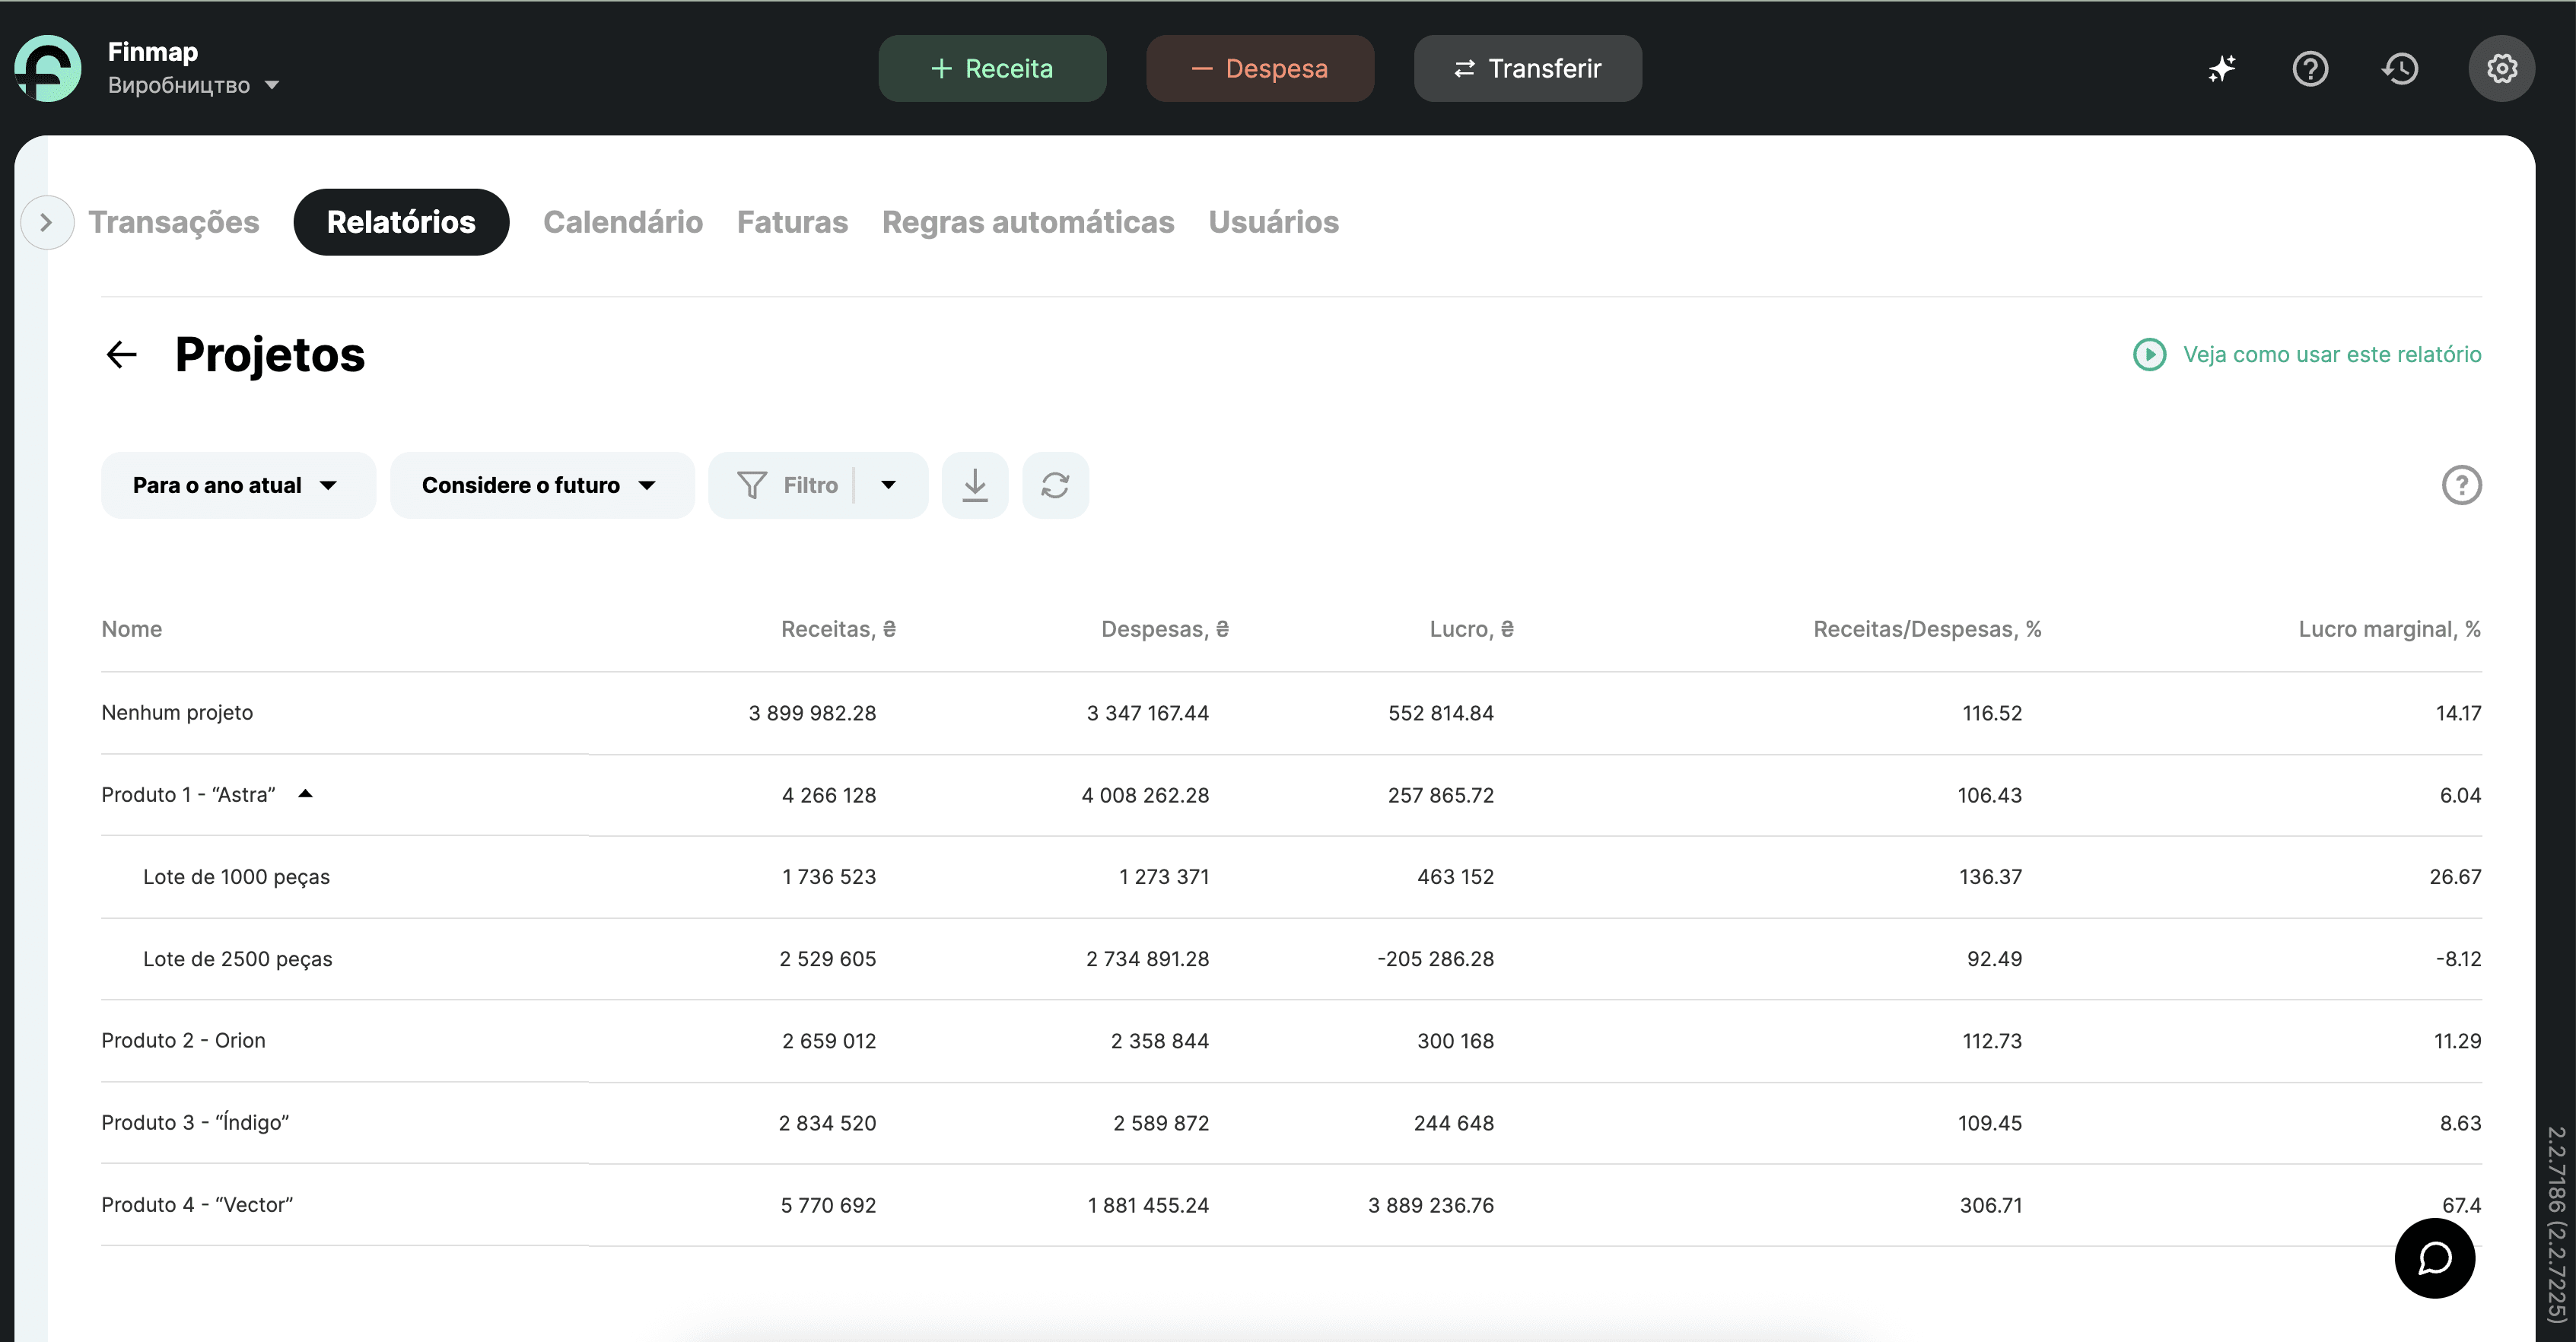Open the help question mark in header
The width and height of the screenshot is (2576, 1342).
click(2310, 68)
